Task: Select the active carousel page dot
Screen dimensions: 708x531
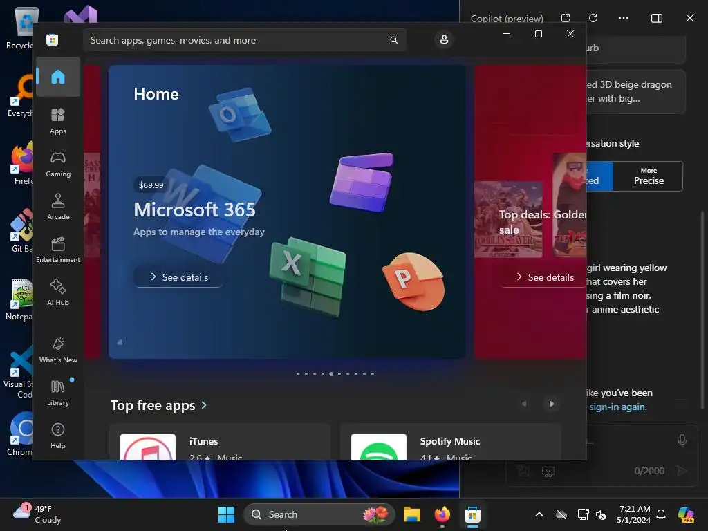Action: click(x=331, y=374)
